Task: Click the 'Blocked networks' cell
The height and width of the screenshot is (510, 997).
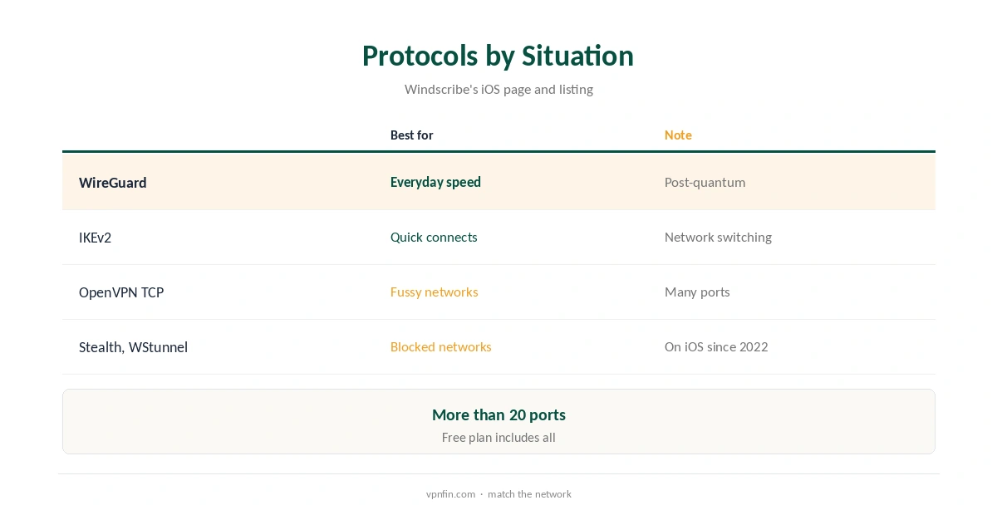Action: click(440, 346)
